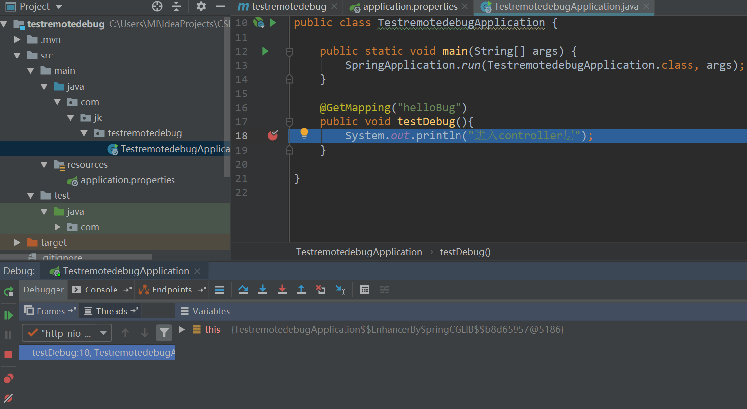Image resolution: width=747 pixels, height=409 pixels.
Task: Click the Drop Frame icon
Action: coord(321,290)
